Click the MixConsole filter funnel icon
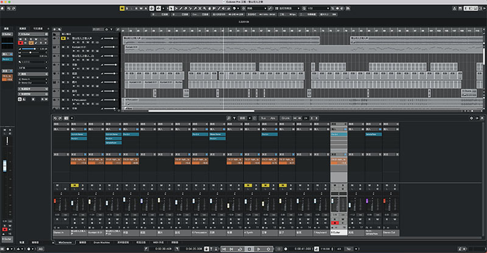 coord(234,118)
